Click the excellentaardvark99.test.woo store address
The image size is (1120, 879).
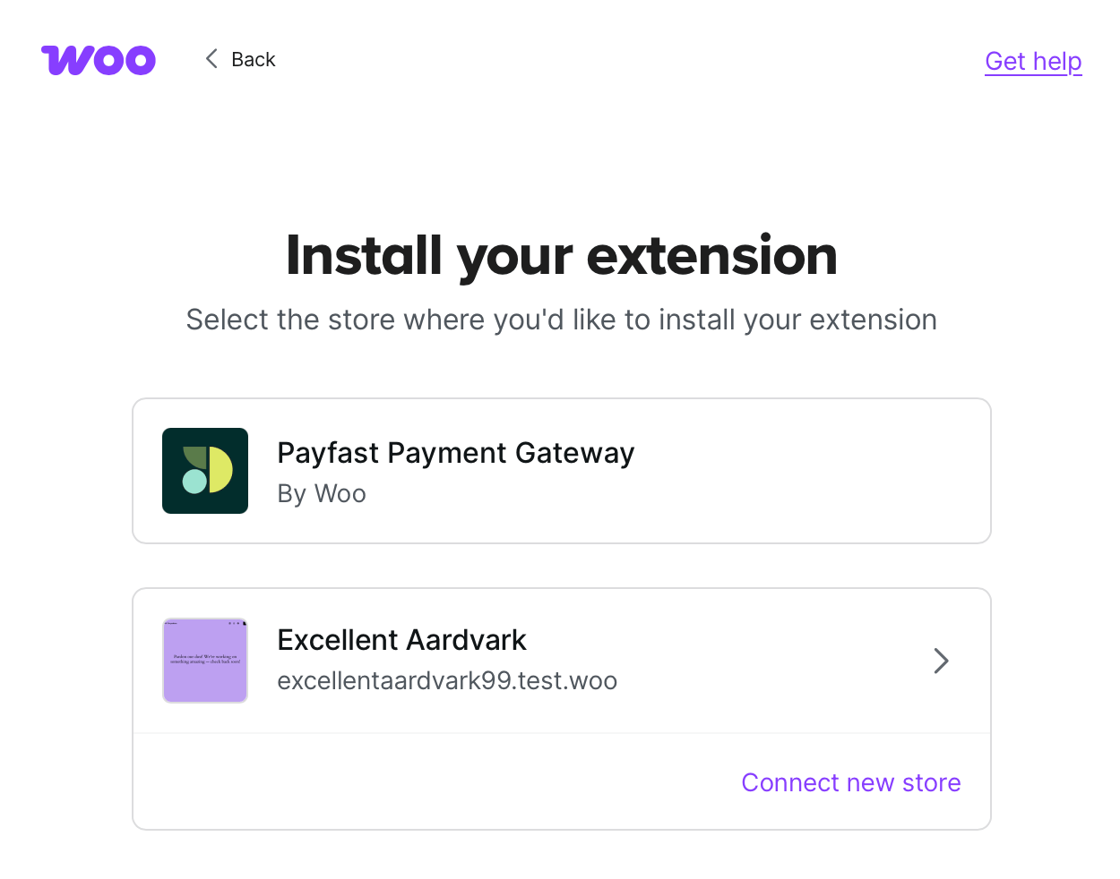tap(447, 681)
